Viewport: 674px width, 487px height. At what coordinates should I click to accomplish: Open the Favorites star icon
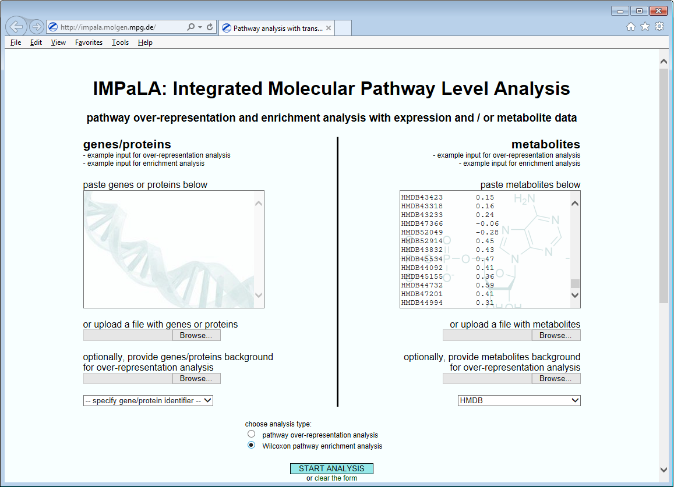click(645, 27)
